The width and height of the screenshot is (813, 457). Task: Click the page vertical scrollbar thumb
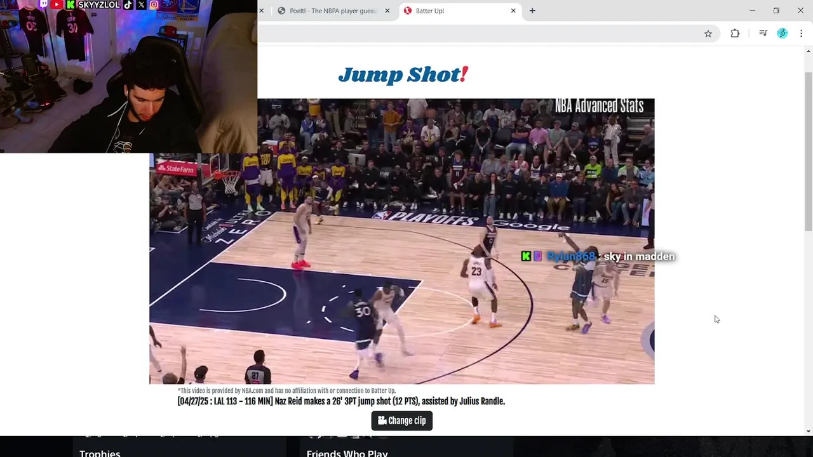tap(809, 151)
